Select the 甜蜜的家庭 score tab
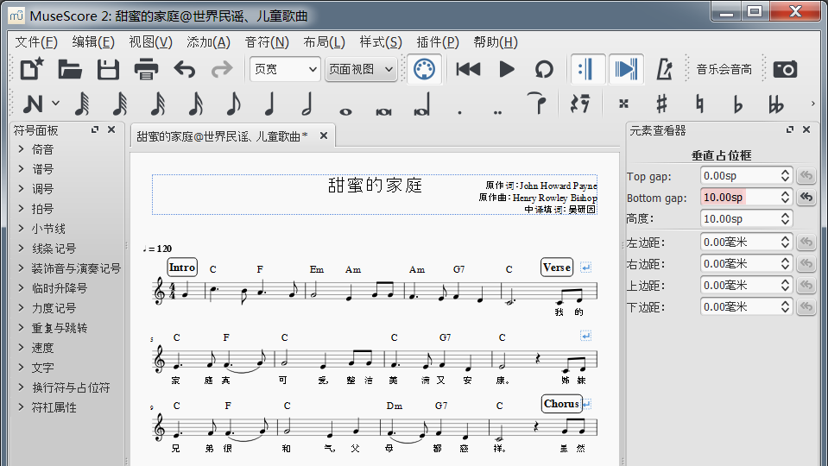Viewport: 828px width, 466px height. [x=222, y=136]
